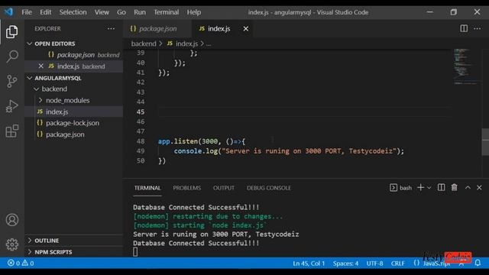
Task: Switch to the DEBUG CONSOLE tab
Action: [268, 188]
